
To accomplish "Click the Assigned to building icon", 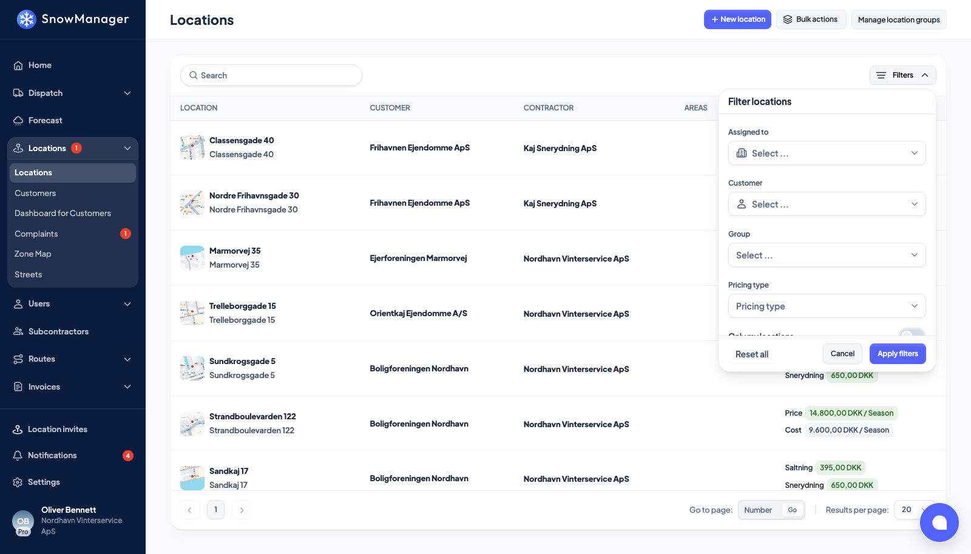I will point(742,153).
